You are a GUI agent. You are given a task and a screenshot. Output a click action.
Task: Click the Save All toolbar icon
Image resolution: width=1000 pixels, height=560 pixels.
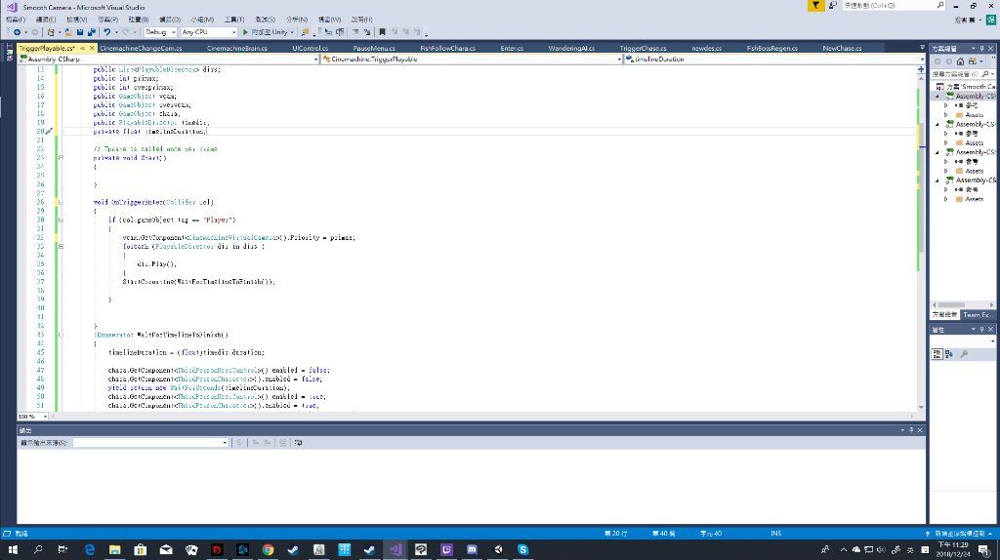click(90, 32)
